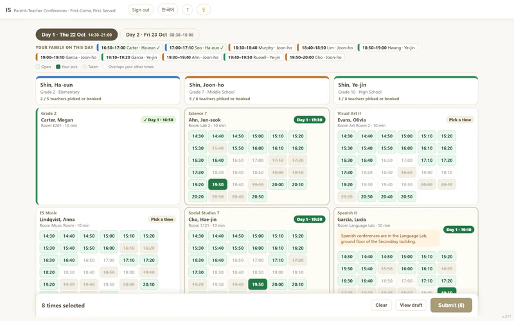This screenshot has width=514, height=321.
Task: Switch to Day 2 Fri 23 Oct tab
Action: pyautogui.click(x=159, y=35)
